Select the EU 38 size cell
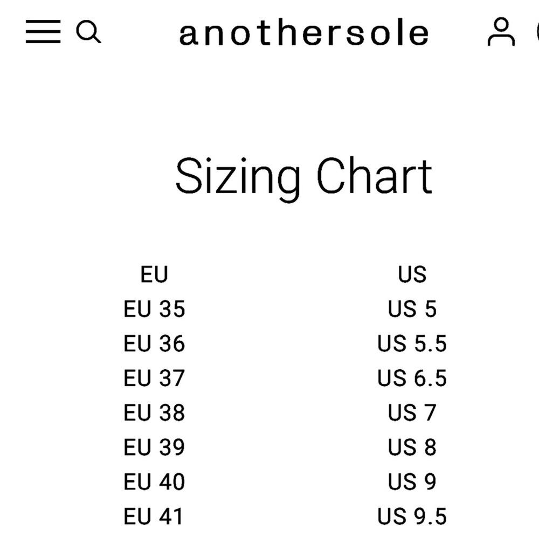539x539 pixels. click(x=154, y=412)
